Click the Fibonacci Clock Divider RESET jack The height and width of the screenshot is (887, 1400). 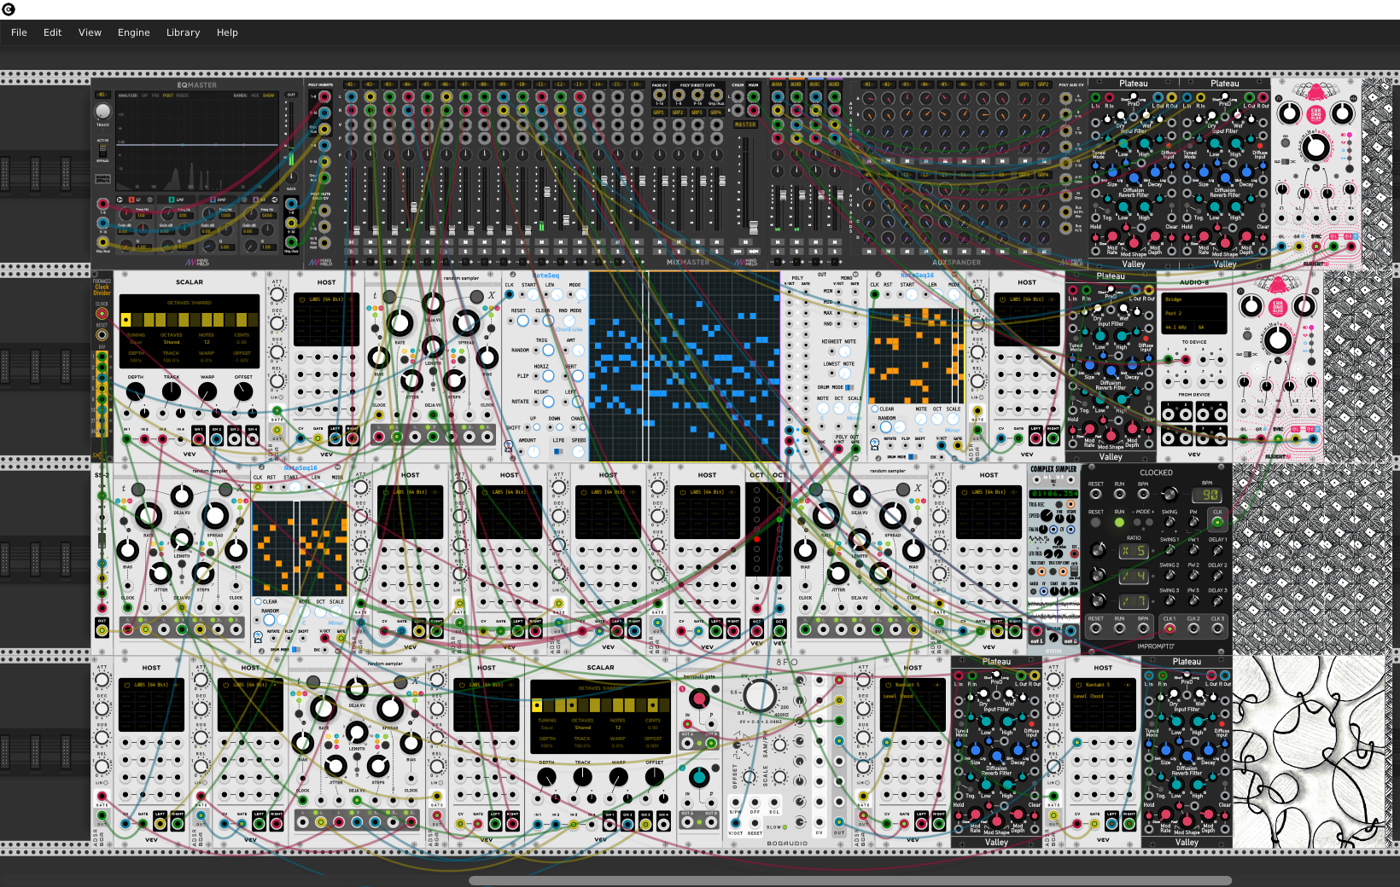pyautogui.click(x=102, y=335)
